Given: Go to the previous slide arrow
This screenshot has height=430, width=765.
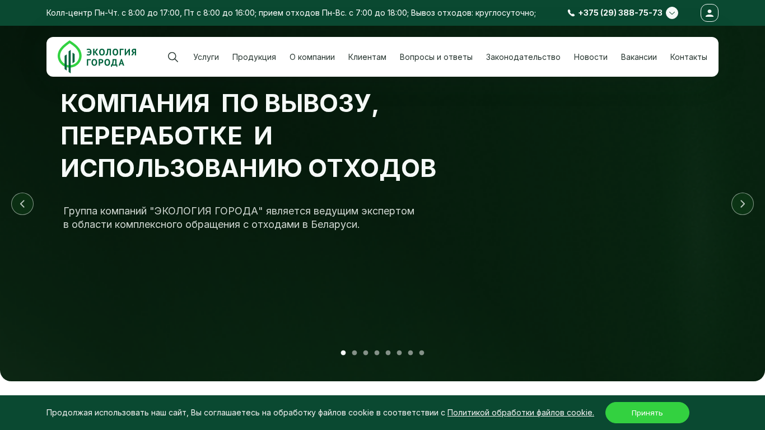Looking at the screenshot, I should pos(22,204).
